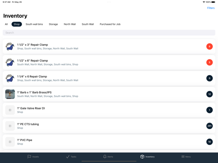Tap quantity badge 291 for PE CTS tubing
The width and height of the screenshot is (218, 163).
(209, 126)
